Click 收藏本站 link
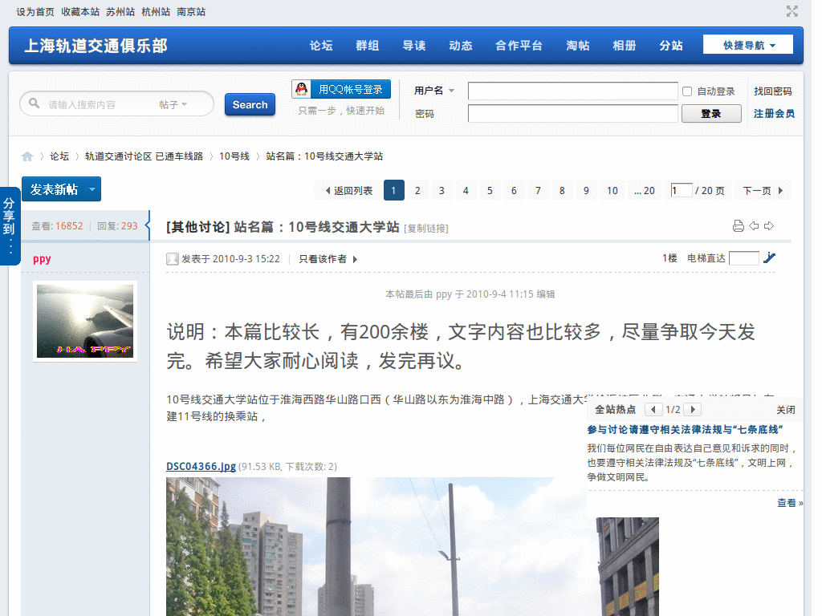The width and height of the screenshot is (822, 616). [x=80, y=11]
